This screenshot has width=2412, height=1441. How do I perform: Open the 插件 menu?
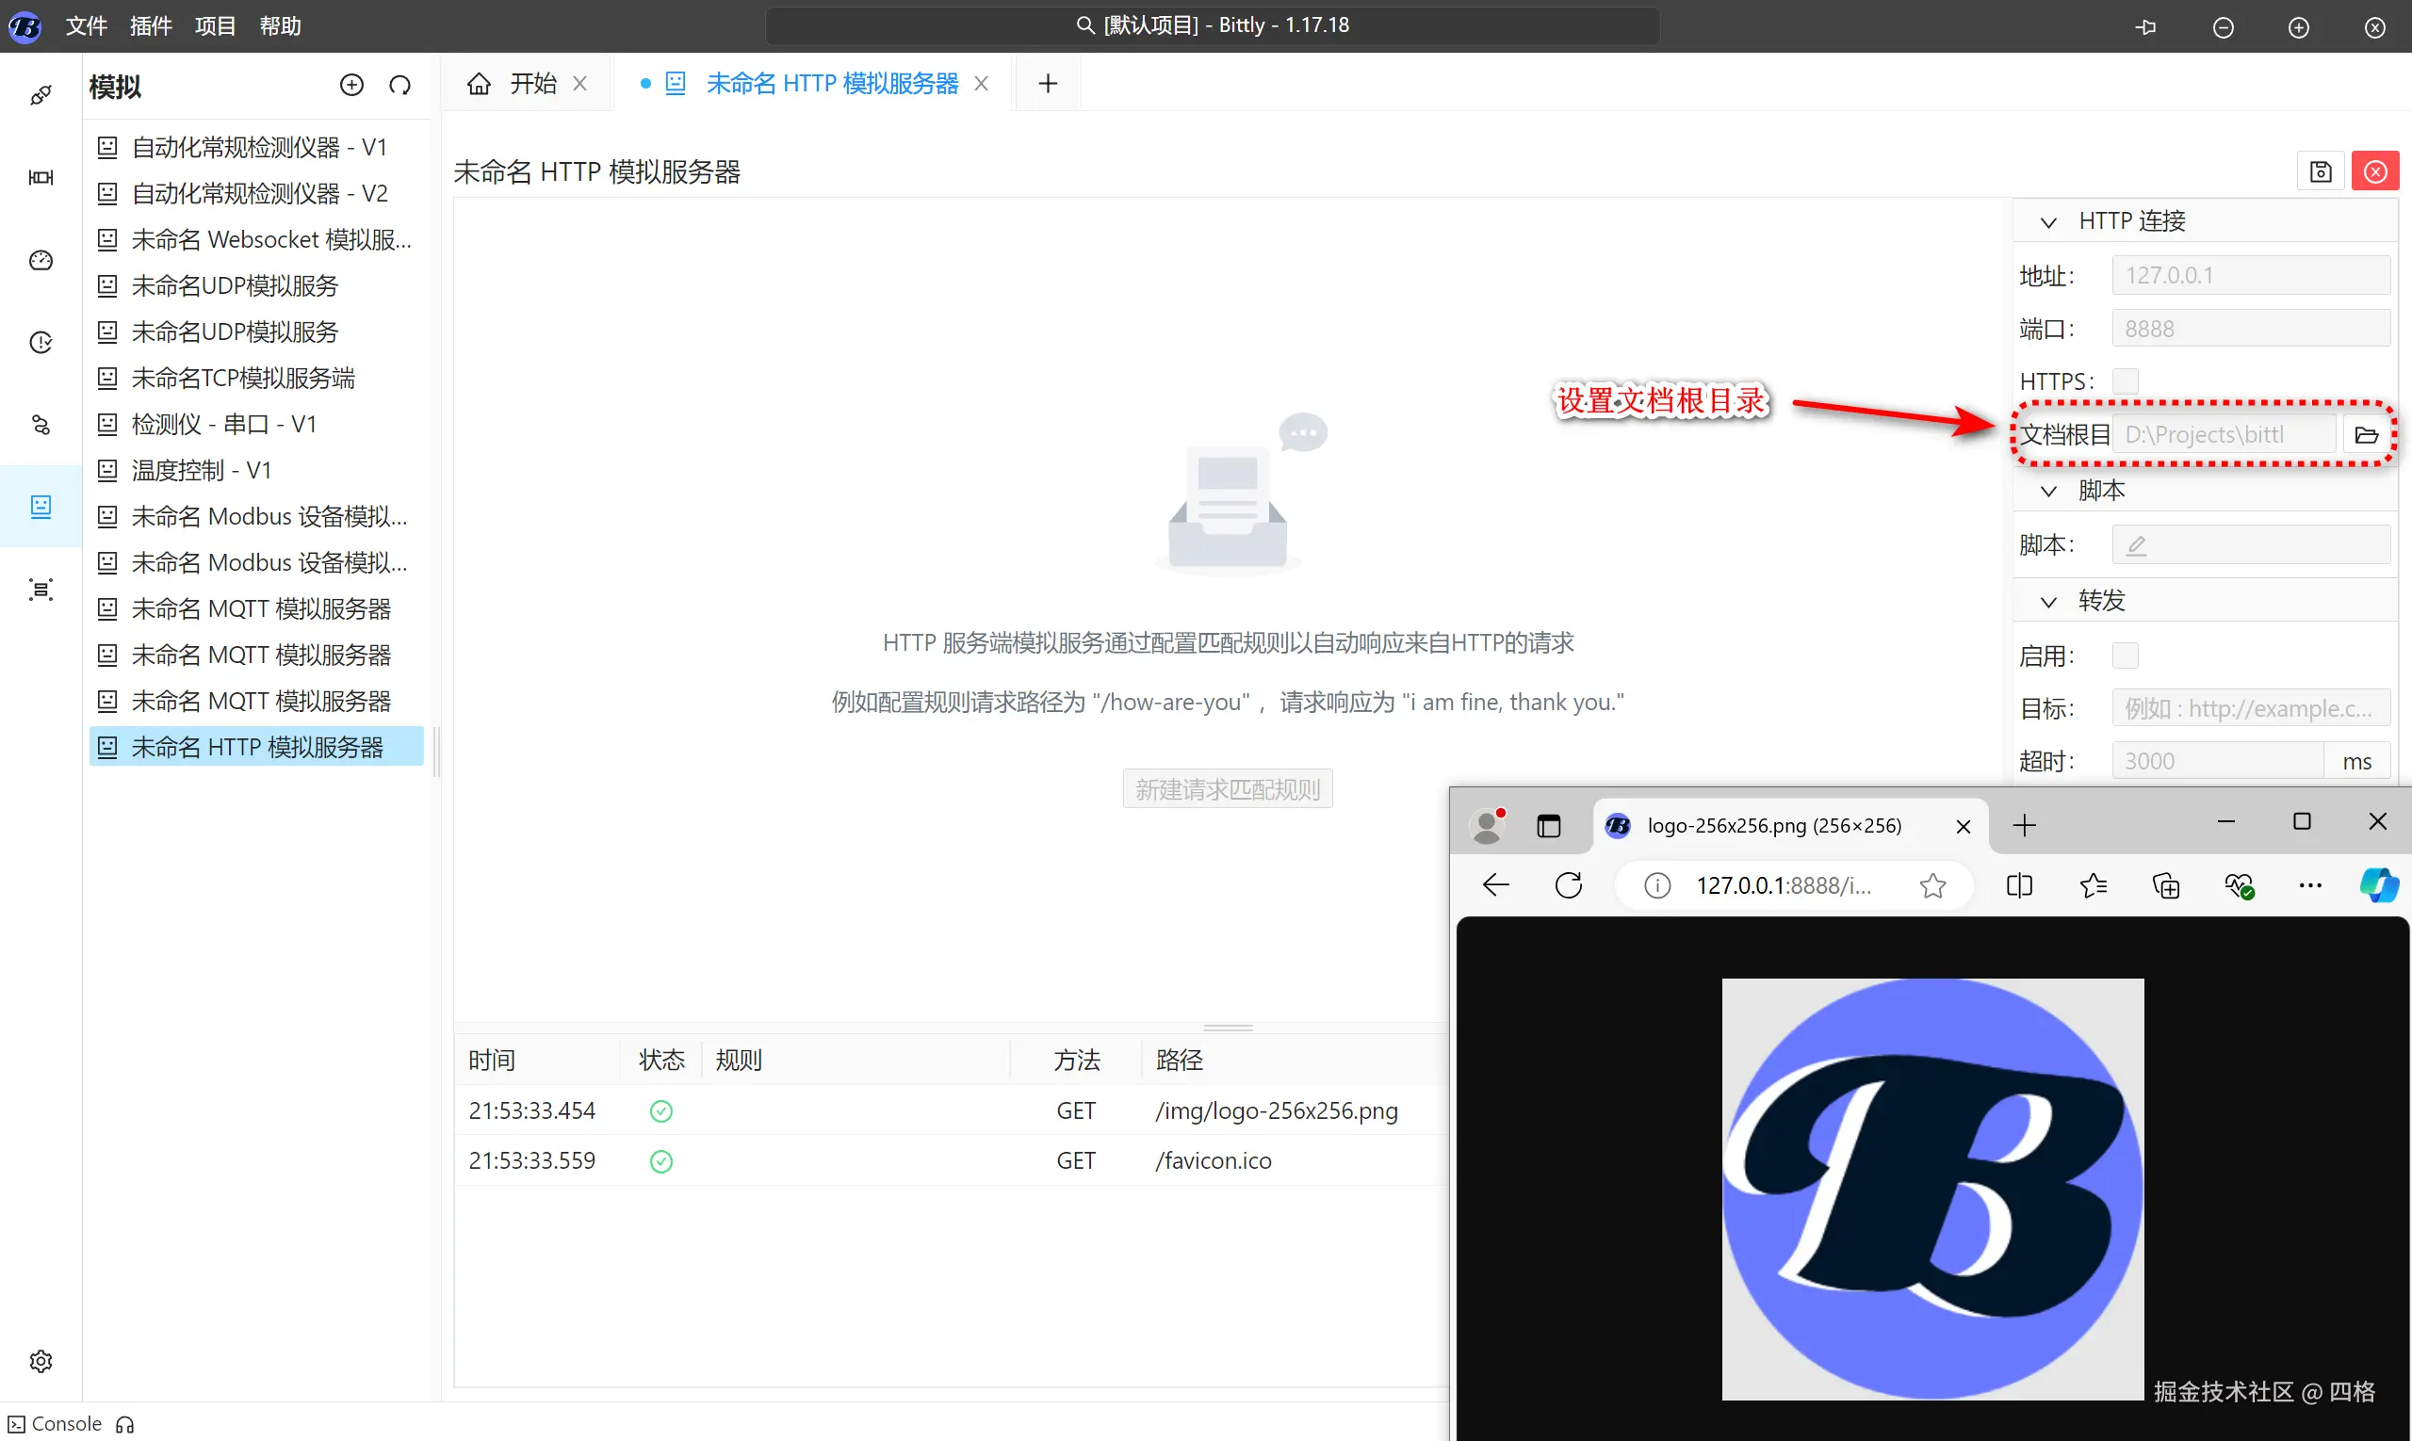(151, 26)
